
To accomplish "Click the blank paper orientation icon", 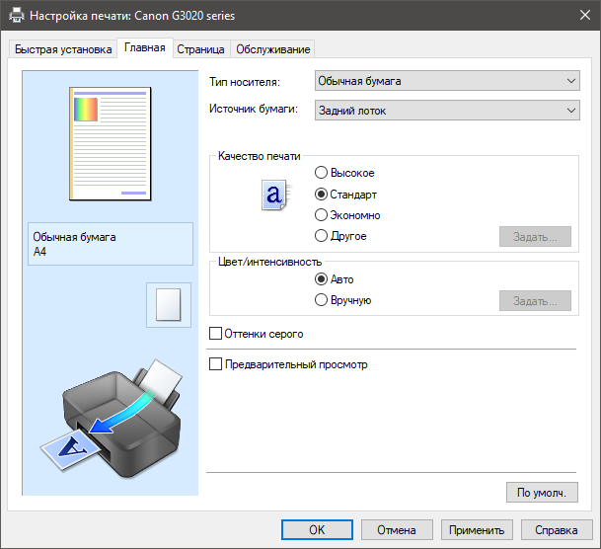I will [169, 305].
